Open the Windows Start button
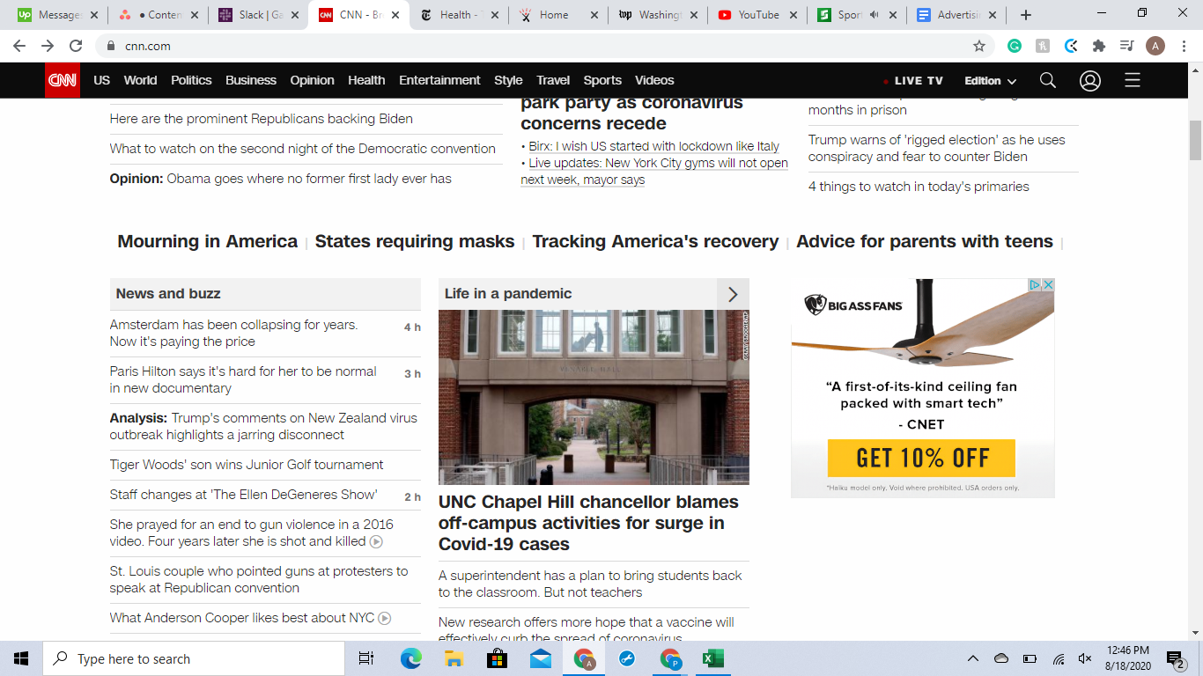1203x676 pixels. click(x=21, y=658)
